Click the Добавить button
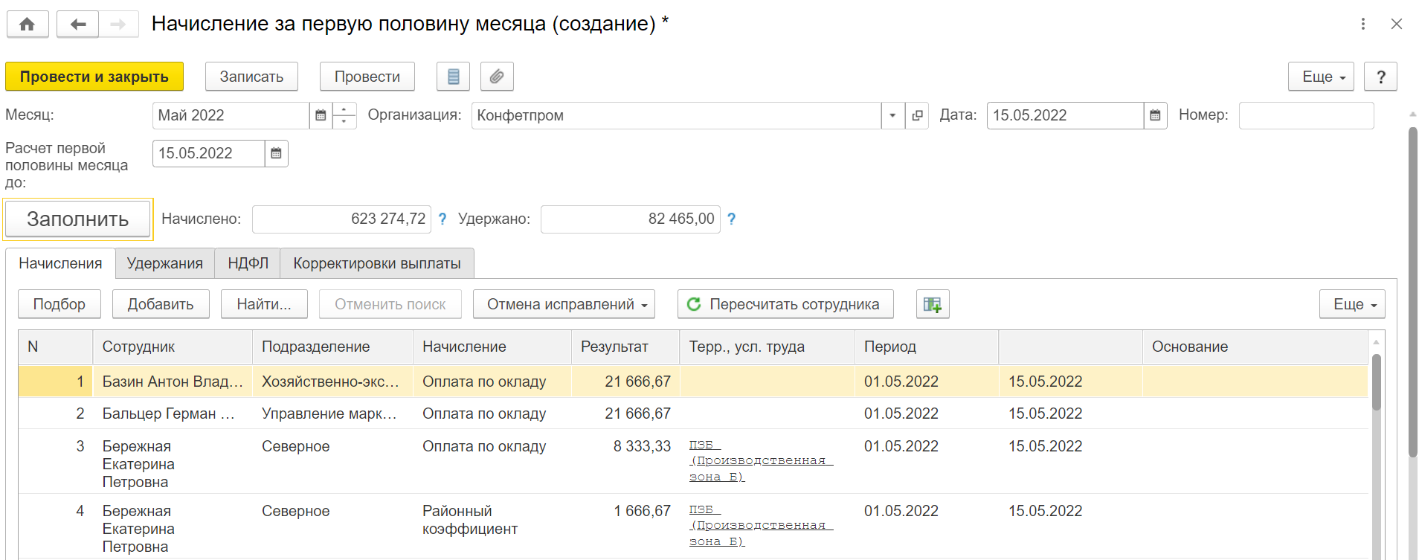This screenshot has width=1419, height=560. (x=161, y=304)
